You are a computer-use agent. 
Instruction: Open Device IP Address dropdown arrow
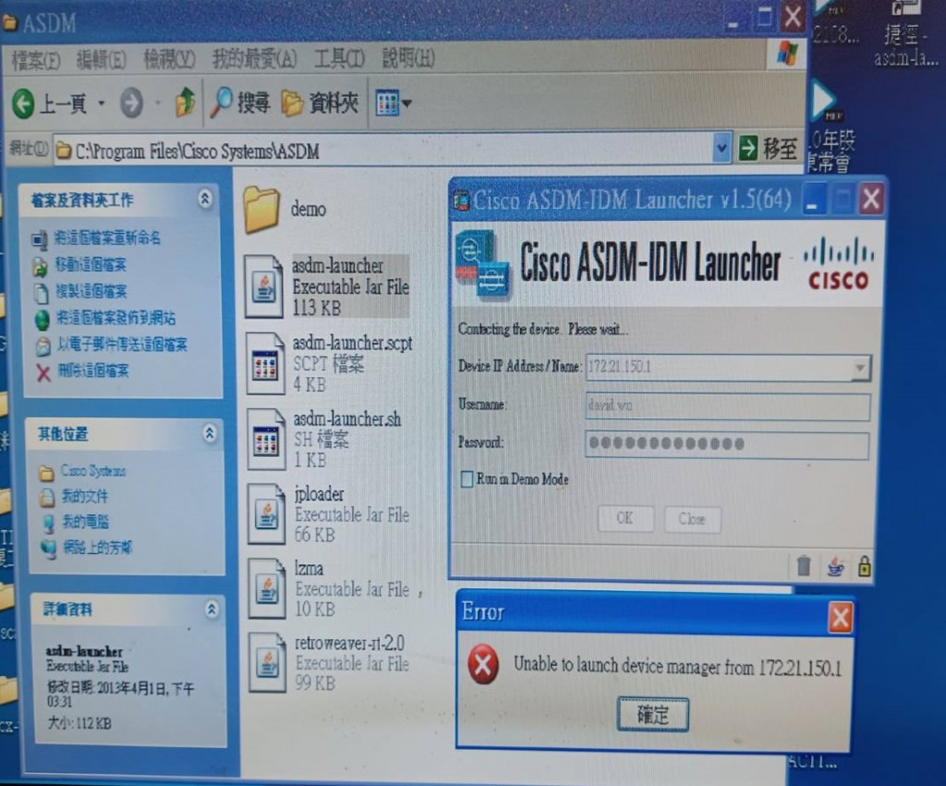(860, 367)
